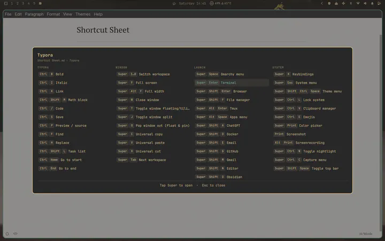Click the Bold shortcut entry
The height and width of the screenshot is (241, 385).
51,74
